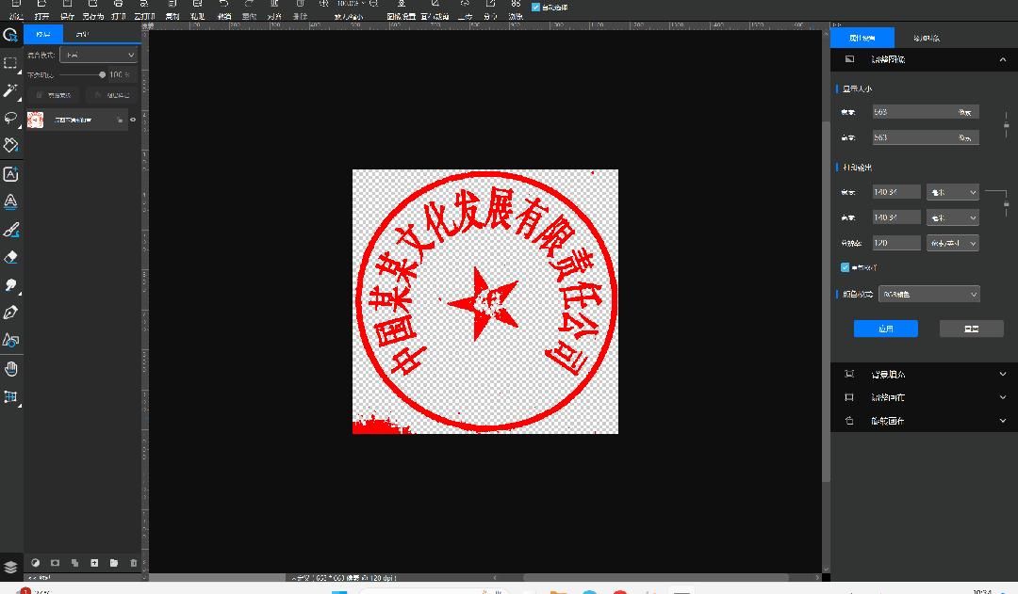Open the 打开 file-open icon

(40, 7)
